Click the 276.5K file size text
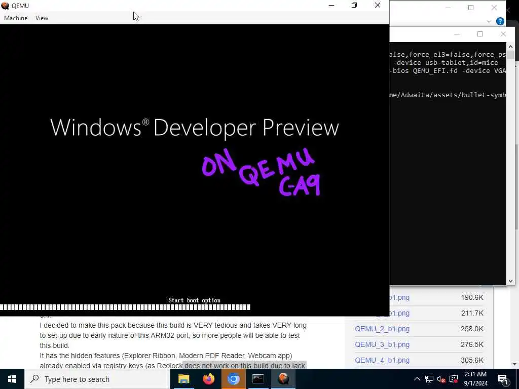 [x=472, y=344]
